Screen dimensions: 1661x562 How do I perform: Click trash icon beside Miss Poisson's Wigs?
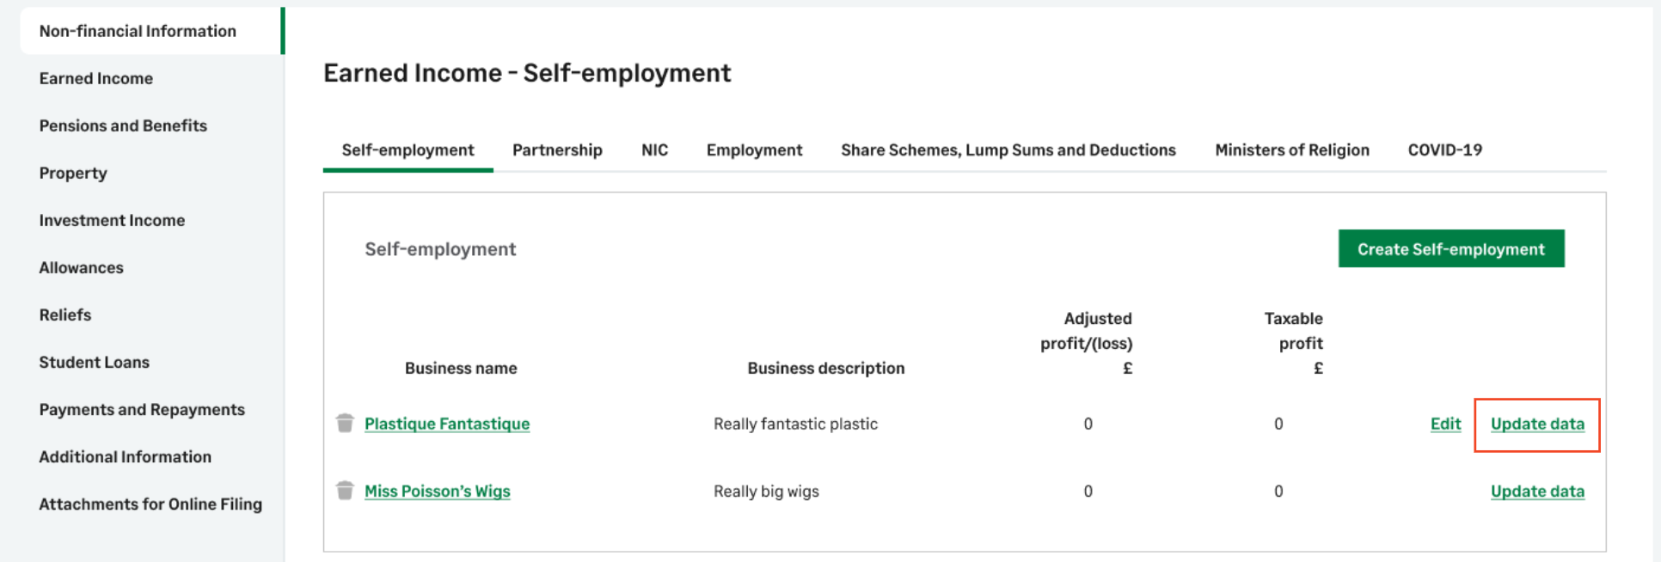tap(345, 491)
